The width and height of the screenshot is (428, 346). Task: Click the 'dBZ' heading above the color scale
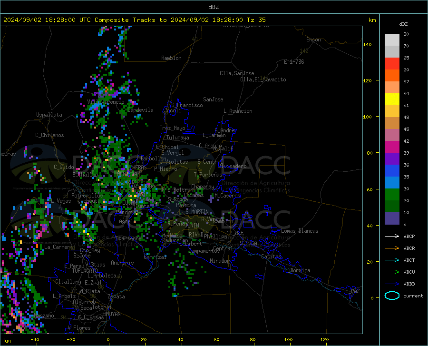click(x=403, y=24)
